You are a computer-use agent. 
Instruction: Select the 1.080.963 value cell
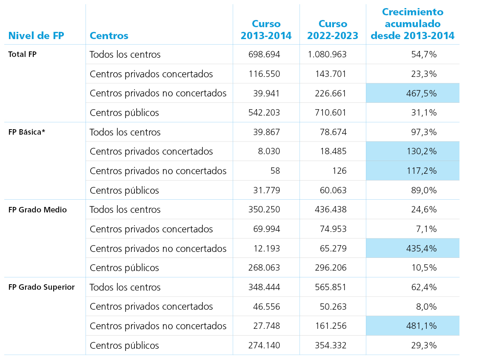point(327,54)
